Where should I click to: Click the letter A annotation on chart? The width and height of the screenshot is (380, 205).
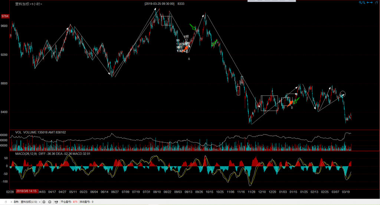189,59
